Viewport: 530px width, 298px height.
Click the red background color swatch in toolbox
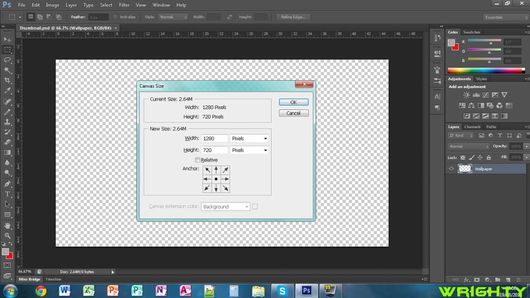coord(10,255)
